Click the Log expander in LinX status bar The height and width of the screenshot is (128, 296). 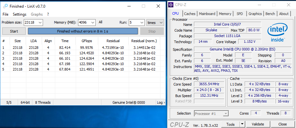click(161, 102)
